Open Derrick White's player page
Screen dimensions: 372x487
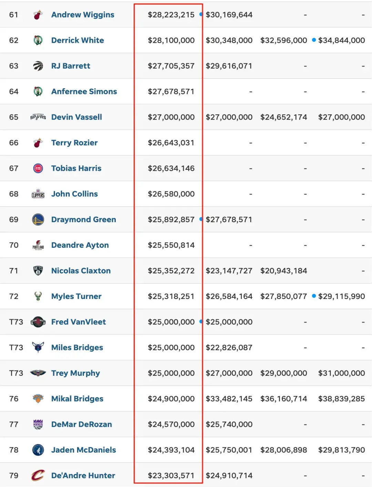click(77, 40)
